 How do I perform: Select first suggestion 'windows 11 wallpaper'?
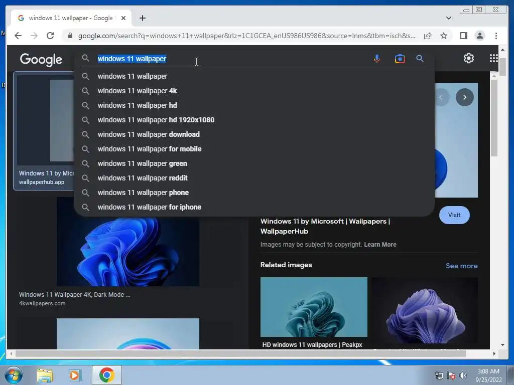254,76
